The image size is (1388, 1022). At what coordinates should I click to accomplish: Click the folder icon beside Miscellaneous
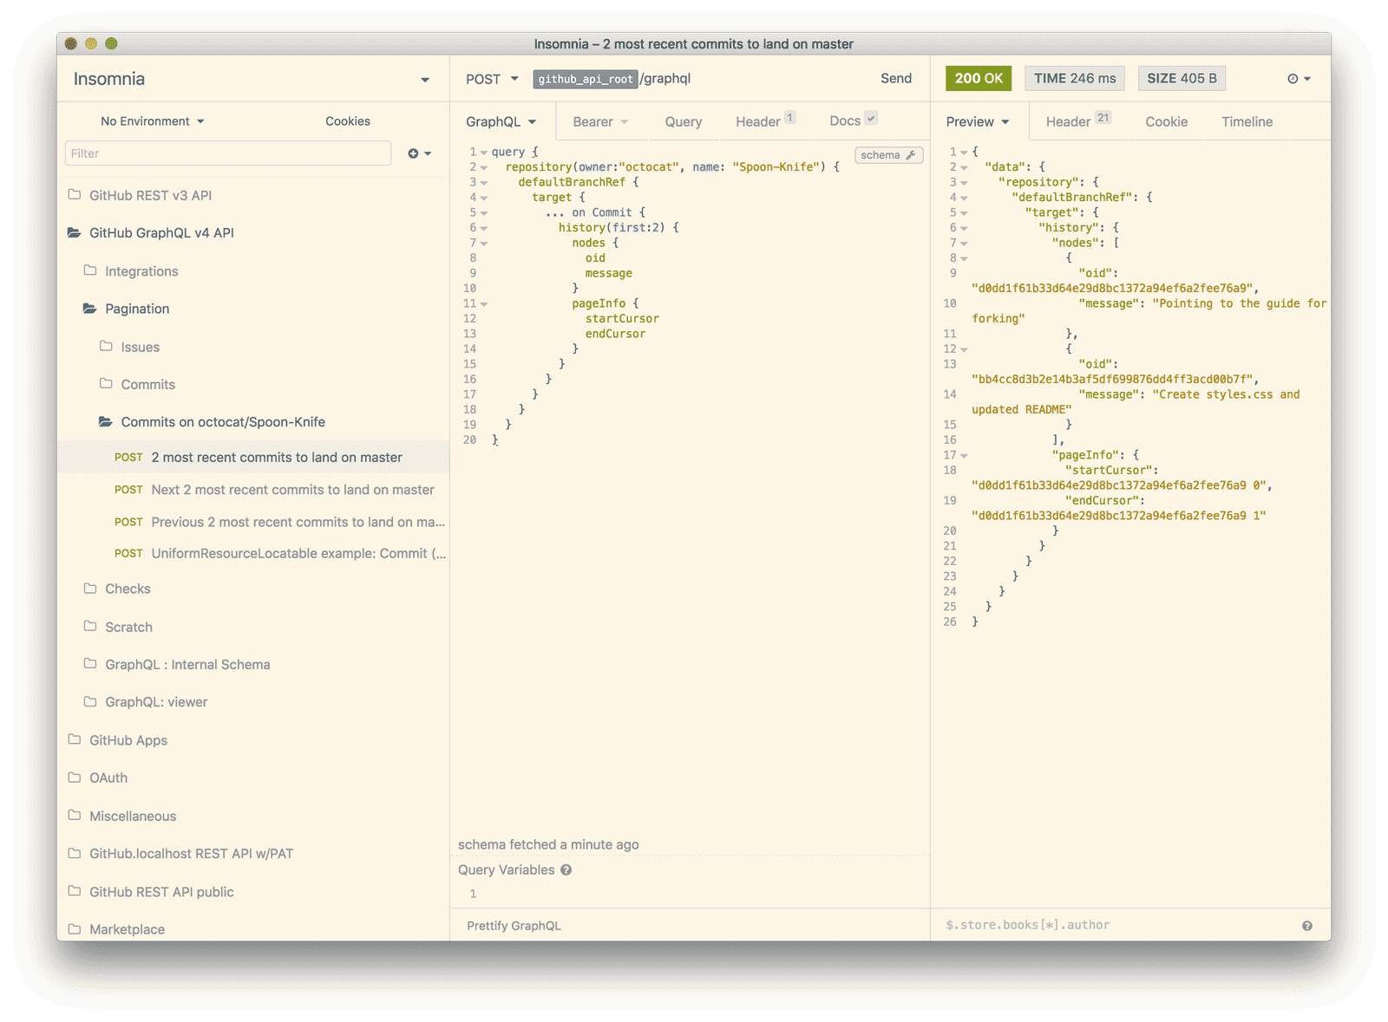coord(75,816)
